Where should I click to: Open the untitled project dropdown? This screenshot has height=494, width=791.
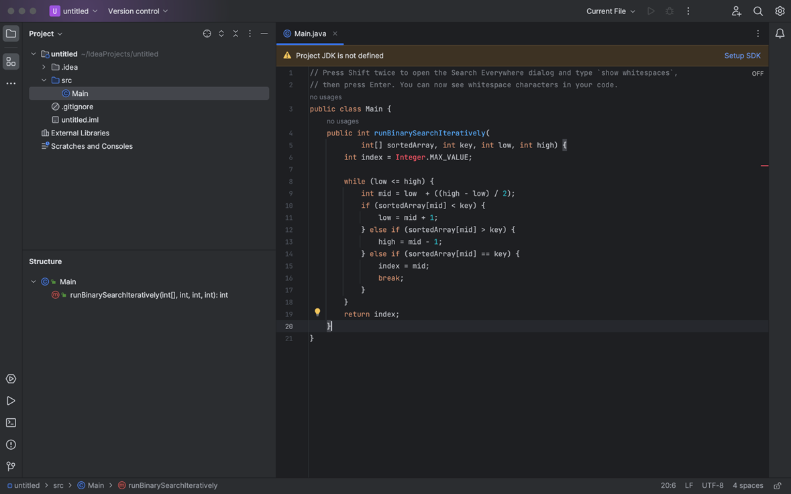tap(74, 11)
